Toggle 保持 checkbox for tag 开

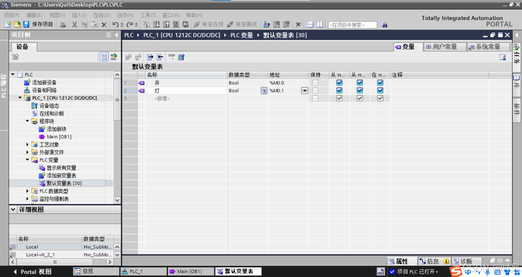315,82
